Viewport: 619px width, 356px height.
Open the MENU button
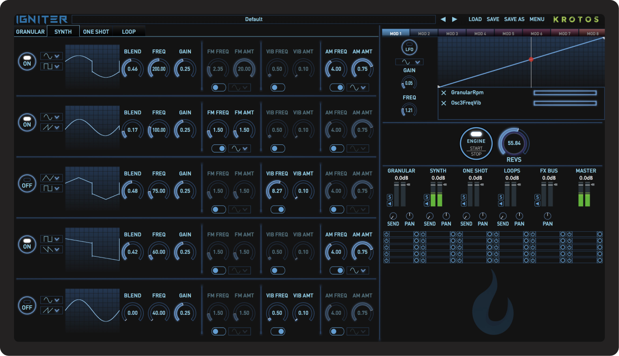point(537,19)
